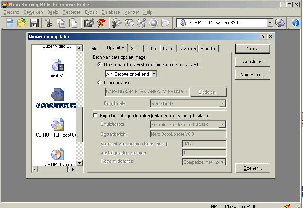Switch to the Diversen tab
Screen dimensions: 303x208
[x=188, y=49]
